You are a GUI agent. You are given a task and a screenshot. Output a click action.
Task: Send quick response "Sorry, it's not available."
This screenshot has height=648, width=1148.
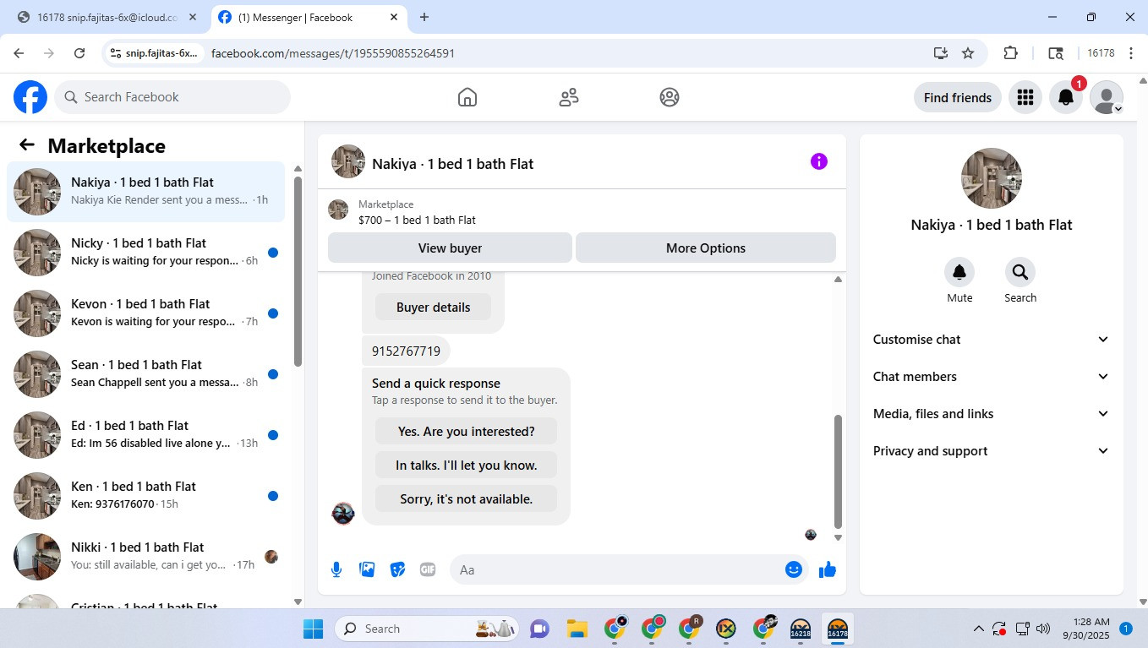466,498
